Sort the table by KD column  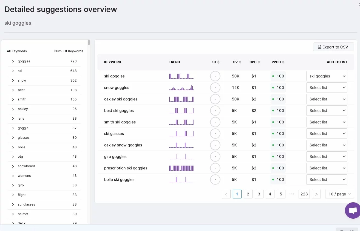[218, 62]
